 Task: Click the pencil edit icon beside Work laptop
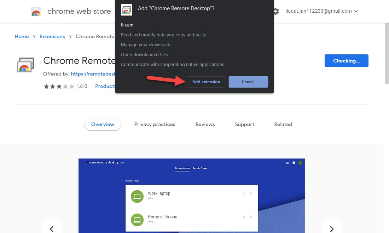244,193
